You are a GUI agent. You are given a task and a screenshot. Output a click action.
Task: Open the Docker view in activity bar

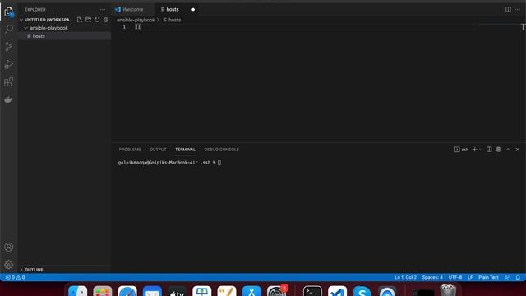click(x=9, y=99)
